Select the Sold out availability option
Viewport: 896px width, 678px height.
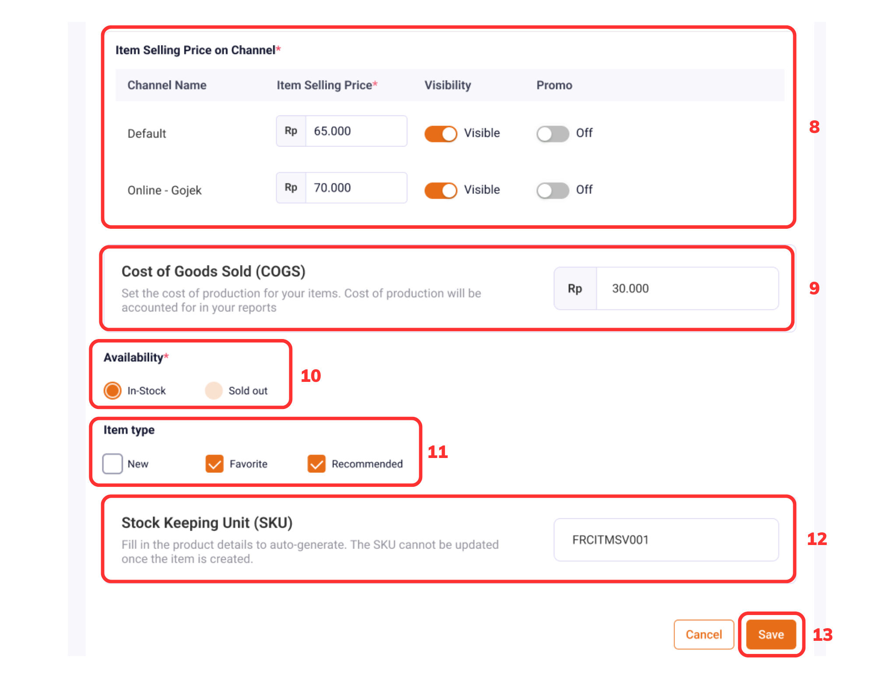pos(213,391)
